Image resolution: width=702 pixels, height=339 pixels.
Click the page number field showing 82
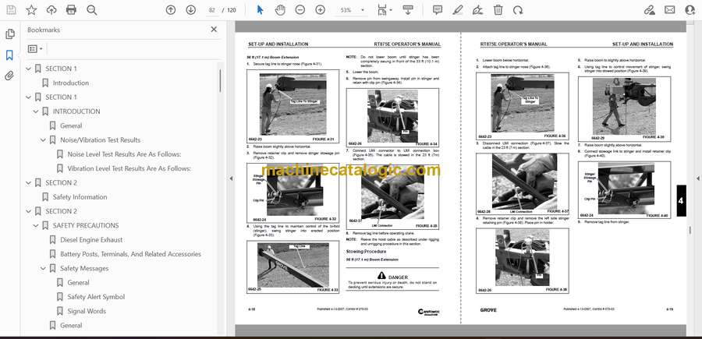211,10
